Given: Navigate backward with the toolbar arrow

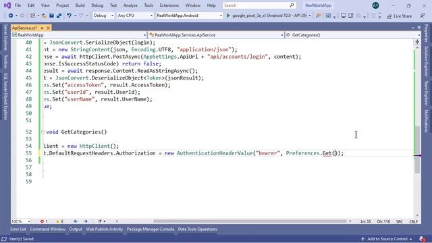Looking at the screenshot, I should pyautogui.click(x=11, y=16).
